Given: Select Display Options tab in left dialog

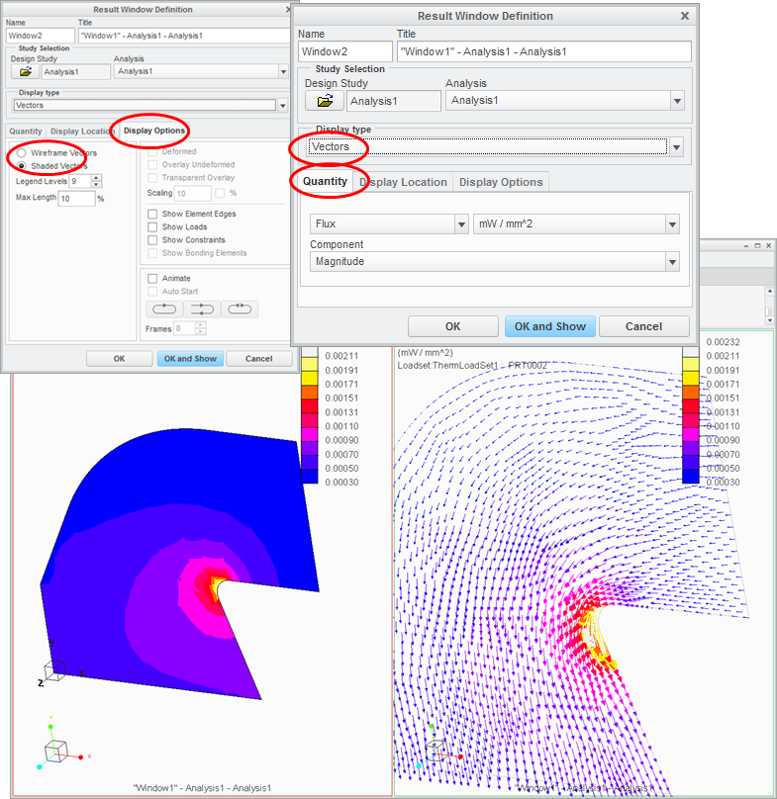Looking at the screenshot, I should pyautogui.click(x=154, y=131).
